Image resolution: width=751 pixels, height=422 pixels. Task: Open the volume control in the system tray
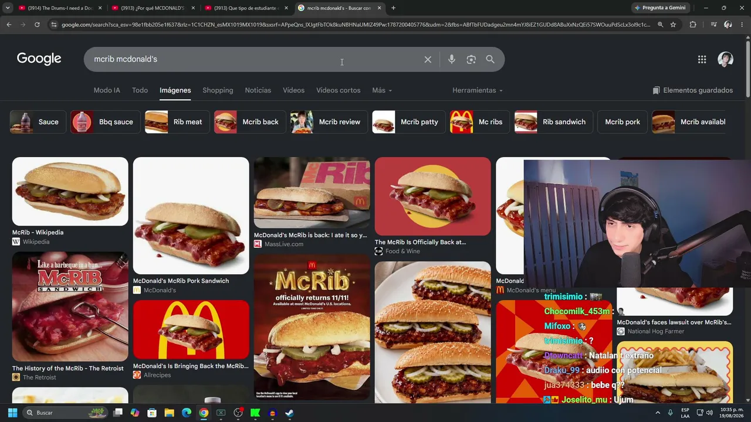pos(709,413)
